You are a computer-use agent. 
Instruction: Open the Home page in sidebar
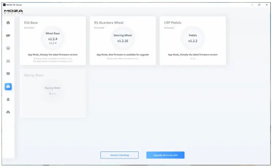coord(8,23)
